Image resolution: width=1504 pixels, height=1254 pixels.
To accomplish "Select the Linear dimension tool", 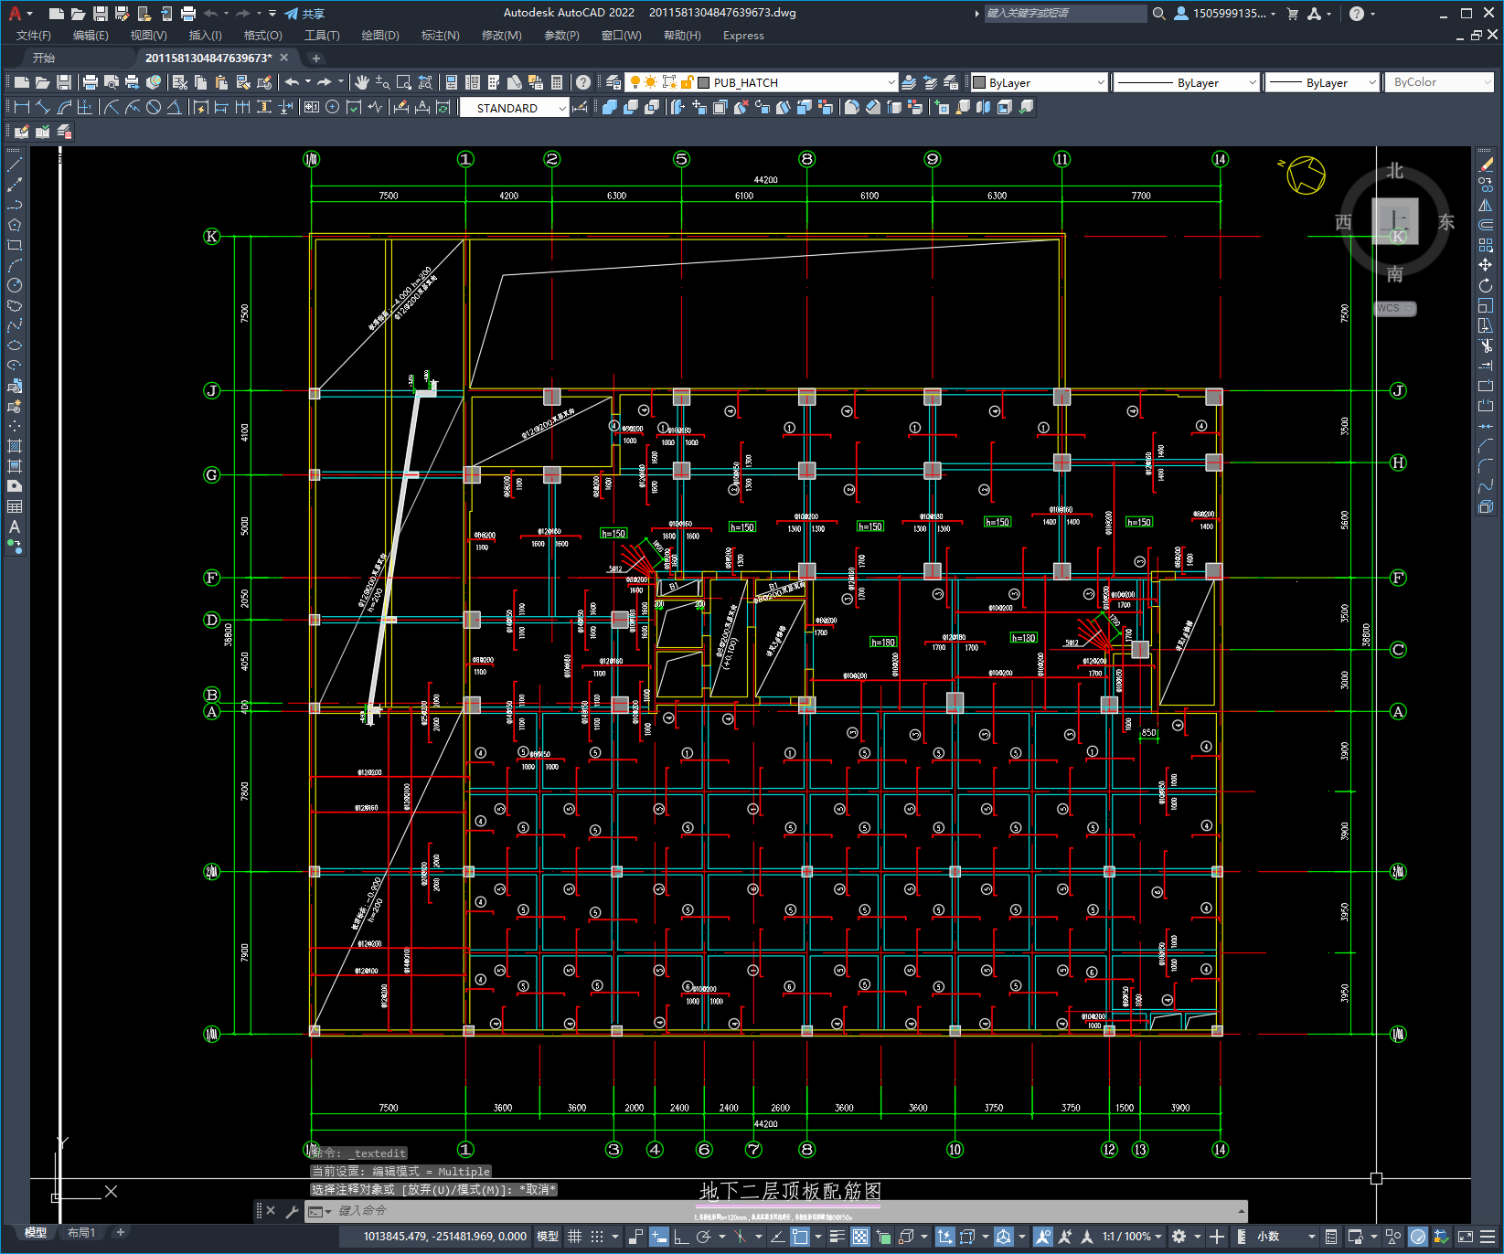I will 22,107.
